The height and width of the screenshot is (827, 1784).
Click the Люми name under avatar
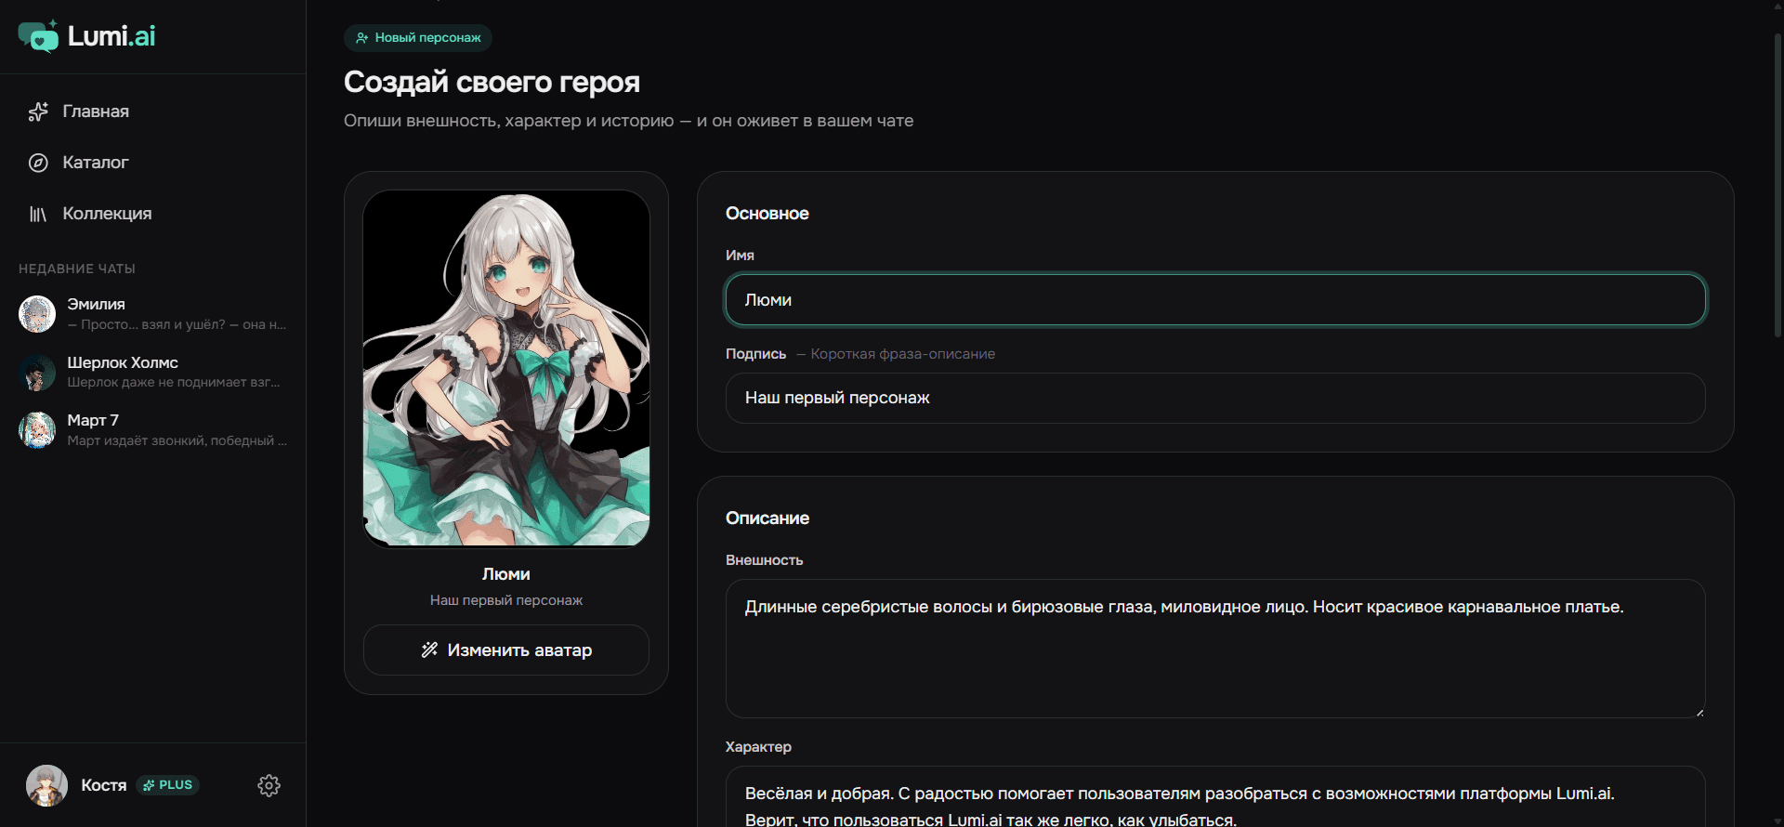click(506, 574)
